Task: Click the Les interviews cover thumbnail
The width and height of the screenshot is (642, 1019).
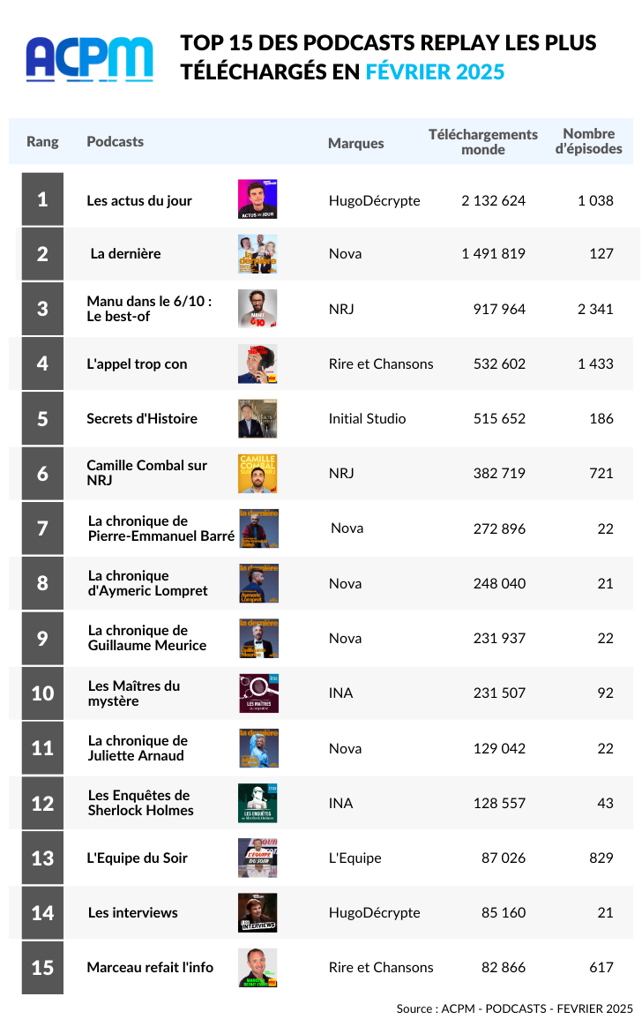Action: point(258,912)
